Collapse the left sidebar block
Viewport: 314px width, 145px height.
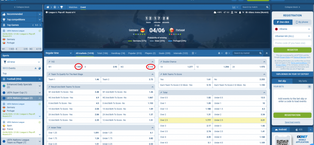[x=22, y=7]
